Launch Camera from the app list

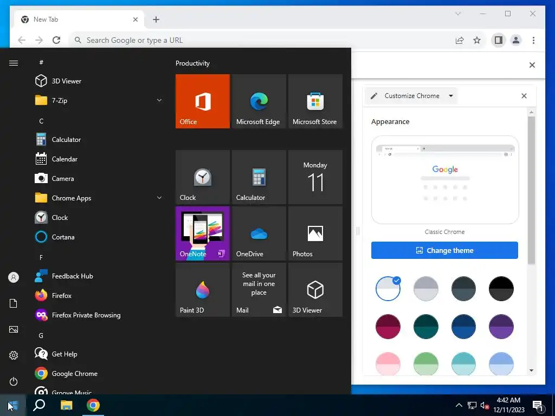pos(99,178)
